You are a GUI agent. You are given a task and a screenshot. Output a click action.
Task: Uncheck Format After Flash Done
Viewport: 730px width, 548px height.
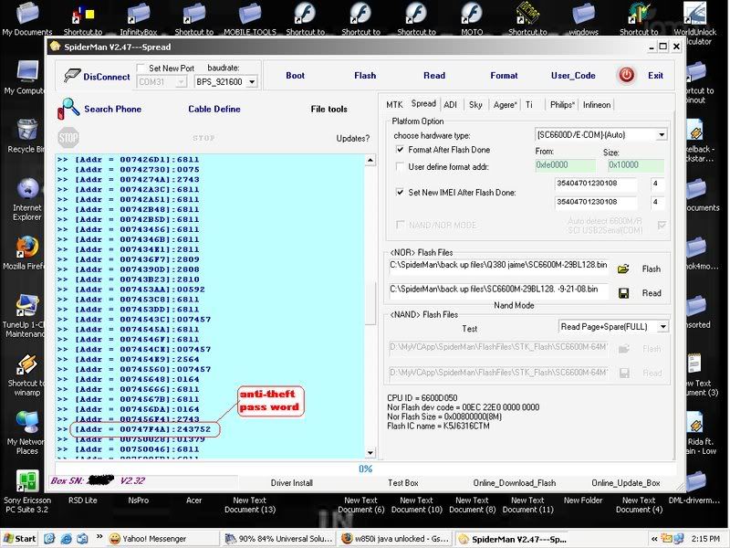pos(400,150)
